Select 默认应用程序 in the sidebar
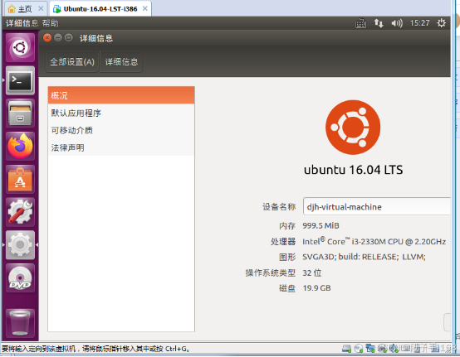 pos(121,113)
